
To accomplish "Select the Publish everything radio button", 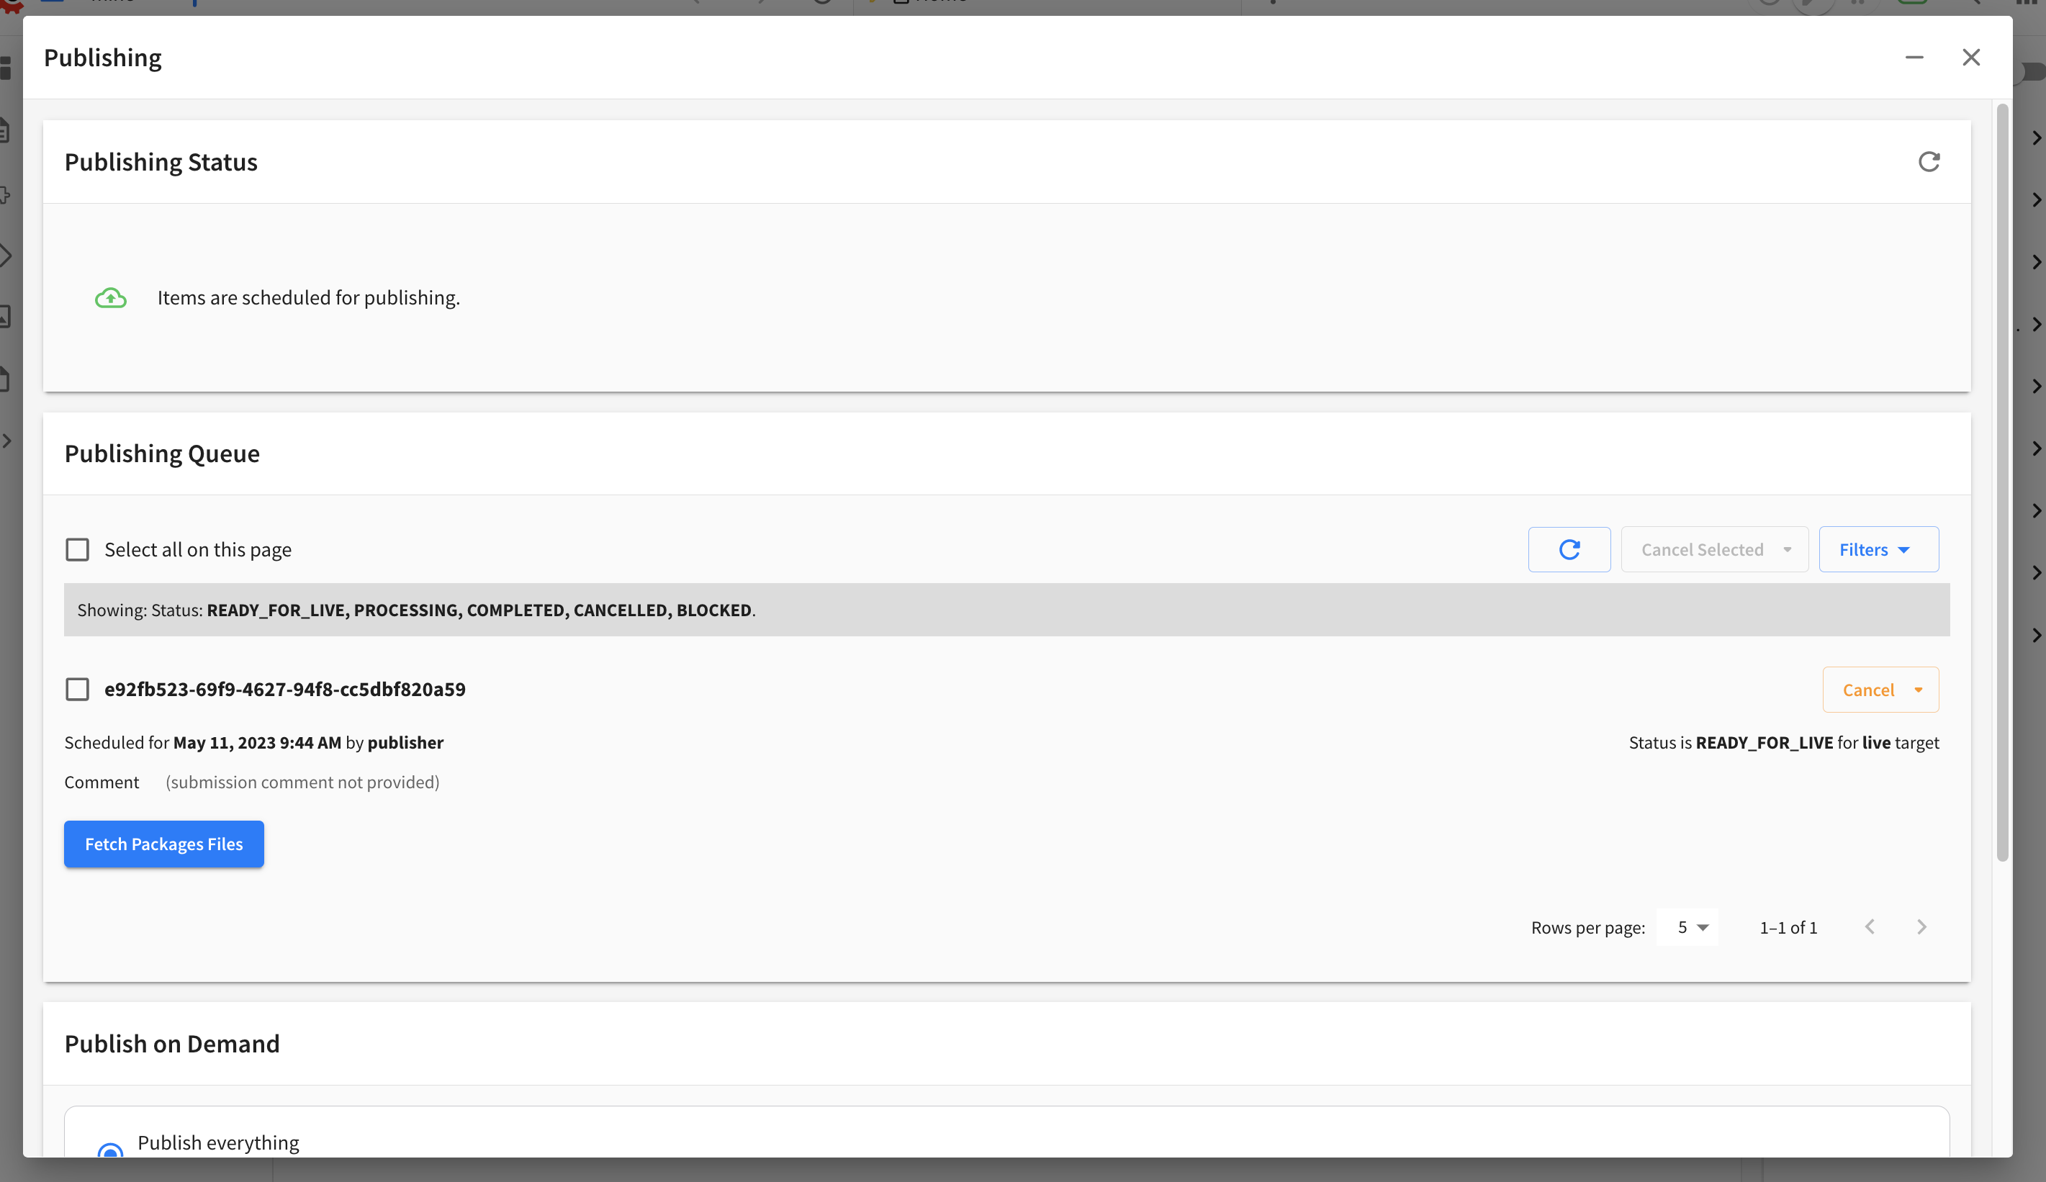I will click(110, 1151).
